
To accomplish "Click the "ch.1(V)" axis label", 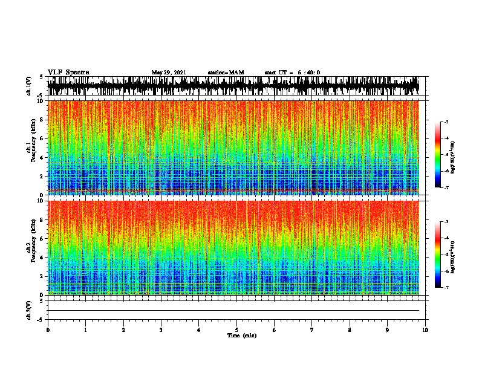I will click(29, 86).
